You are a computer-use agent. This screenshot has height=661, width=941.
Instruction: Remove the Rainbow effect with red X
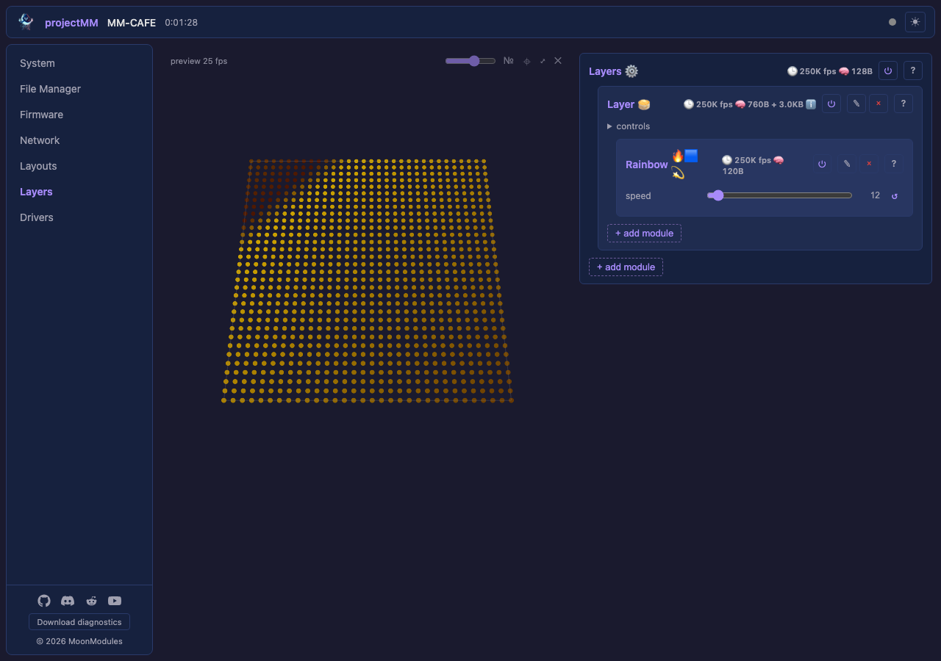(869, 164)
